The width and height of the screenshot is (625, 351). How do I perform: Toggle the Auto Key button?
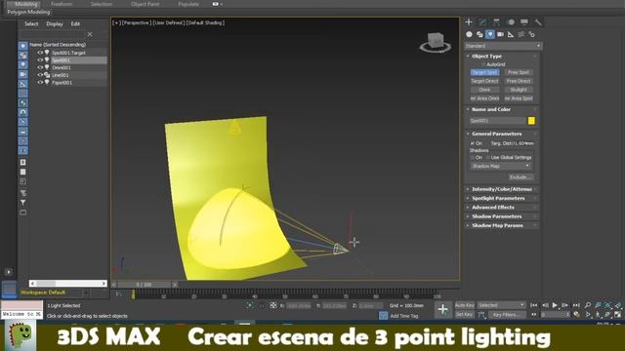pyautogui.click(x=465, y=305)
